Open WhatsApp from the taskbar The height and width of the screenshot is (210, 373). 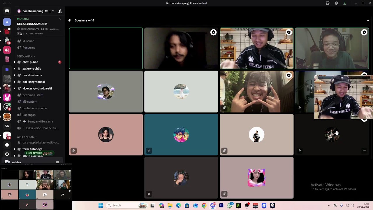click(x=230, y=205)
